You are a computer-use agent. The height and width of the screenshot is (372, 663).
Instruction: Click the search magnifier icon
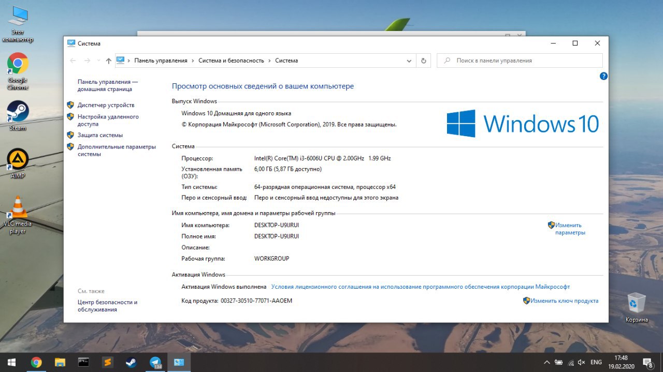pyautogui.click(x=447, y=61)
